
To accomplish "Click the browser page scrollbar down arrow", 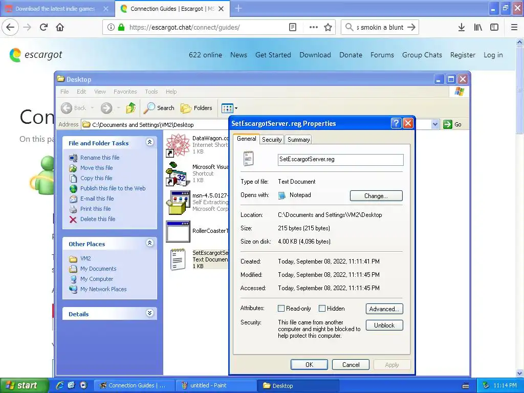I will point(520,373).
